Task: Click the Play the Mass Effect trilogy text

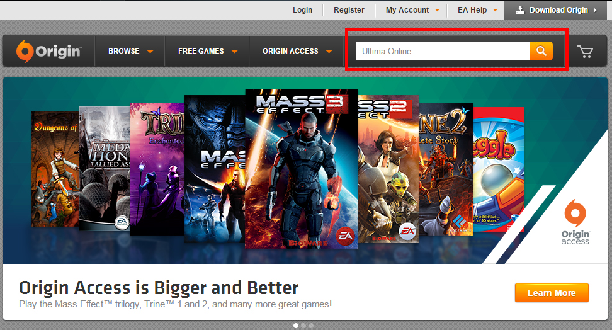Action: [175, 304]
